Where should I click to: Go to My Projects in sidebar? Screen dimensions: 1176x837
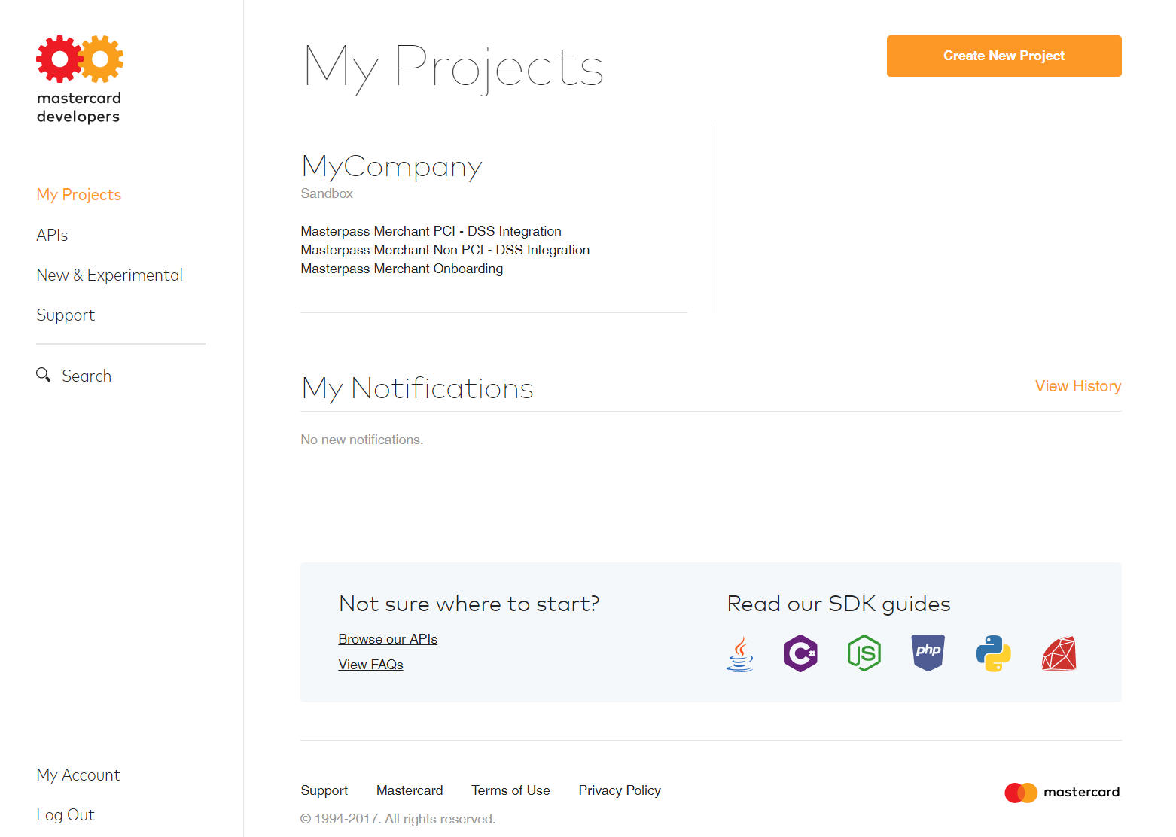pos(79,195)
